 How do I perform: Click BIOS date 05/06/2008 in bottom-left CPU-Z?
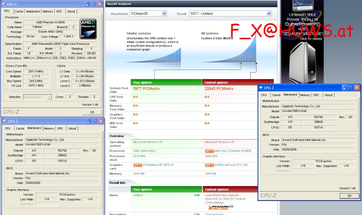pos(62,183)
